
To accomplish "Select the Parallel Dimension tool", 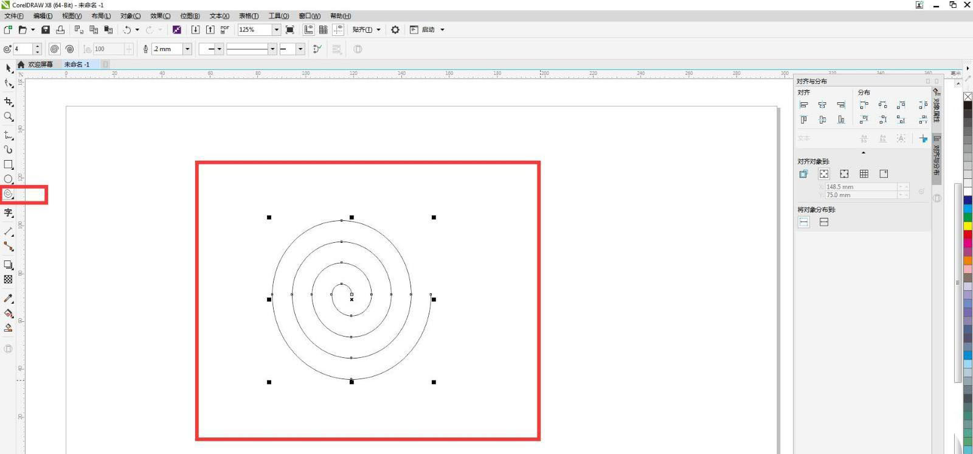I will point(9,231).
